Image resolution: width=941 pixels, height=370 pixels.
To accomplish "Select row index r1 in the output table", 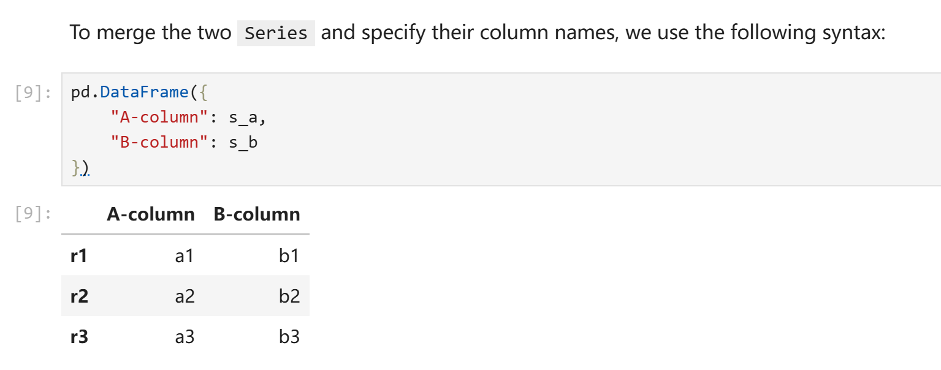I will [79, 255].
